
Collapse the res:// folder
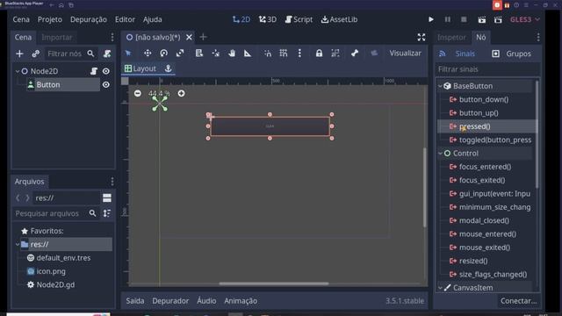[x=18, y=244]
